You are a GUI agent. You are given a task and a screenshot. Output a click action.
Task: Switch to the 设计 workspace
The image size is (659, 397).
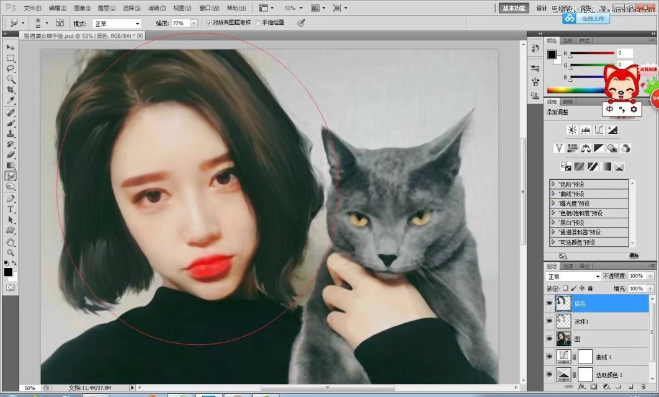(541, 9)
